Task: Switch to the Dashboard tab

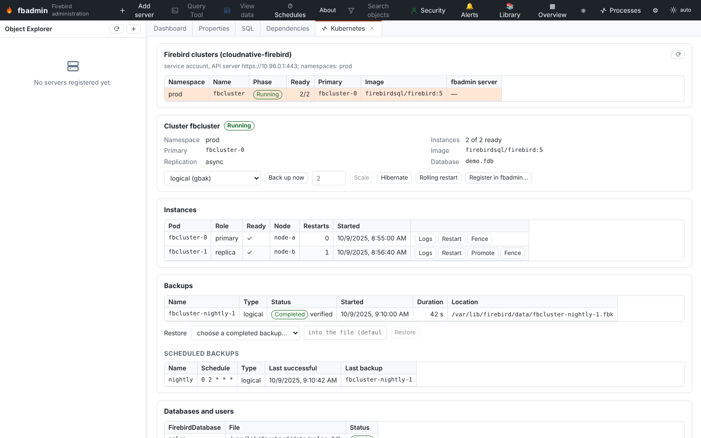Action: click(170, 29)
